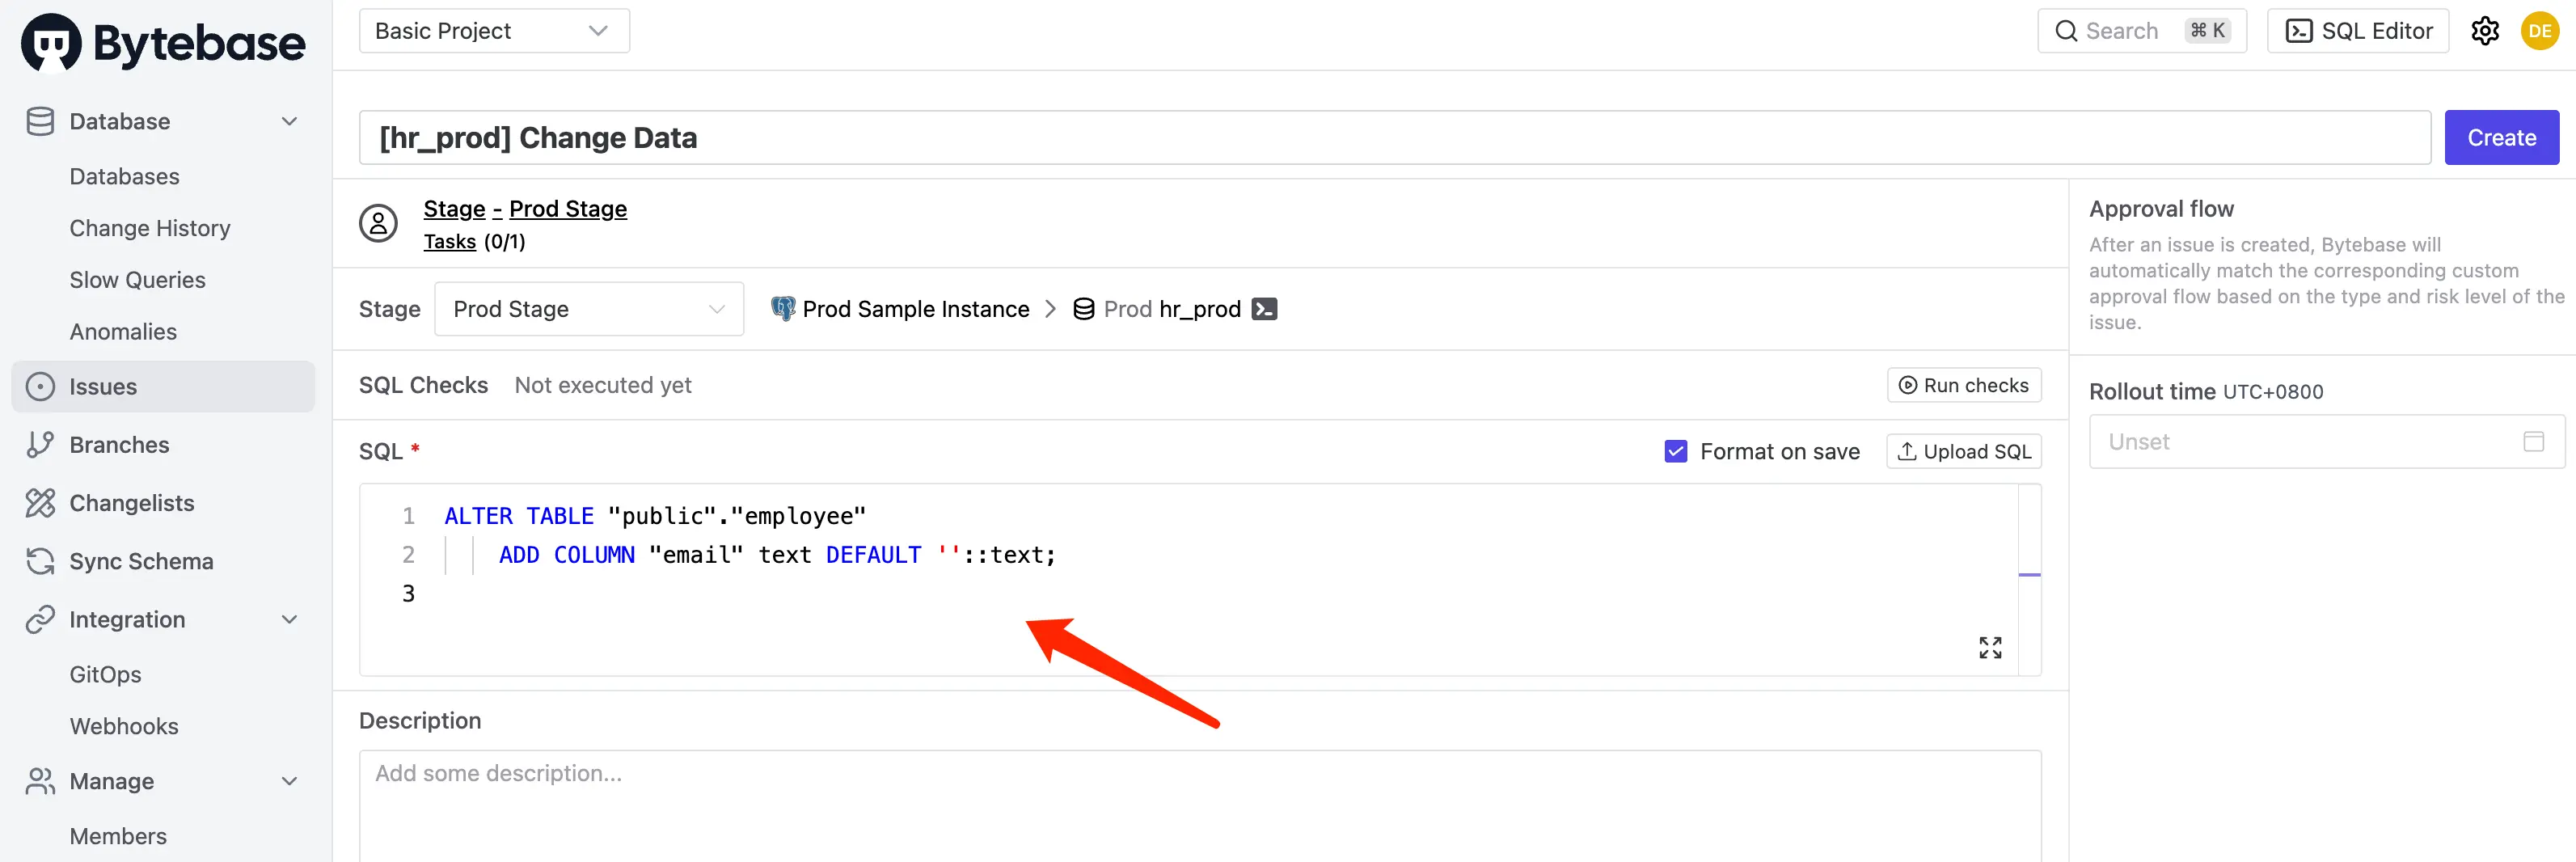Click the stage assignee person icon
Viewport: 2576px width, 862px height.
[x=378, y=223]
